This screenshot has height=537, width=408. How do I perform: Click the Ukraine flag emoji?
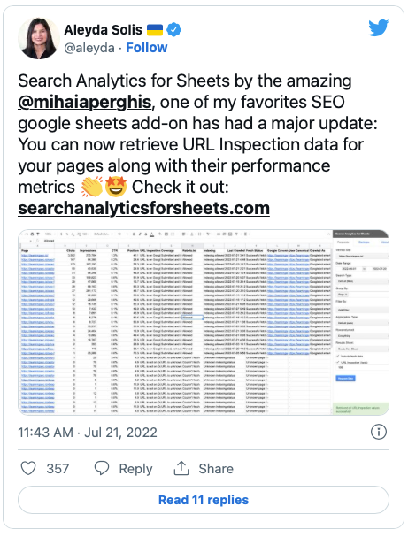point(155,30)
